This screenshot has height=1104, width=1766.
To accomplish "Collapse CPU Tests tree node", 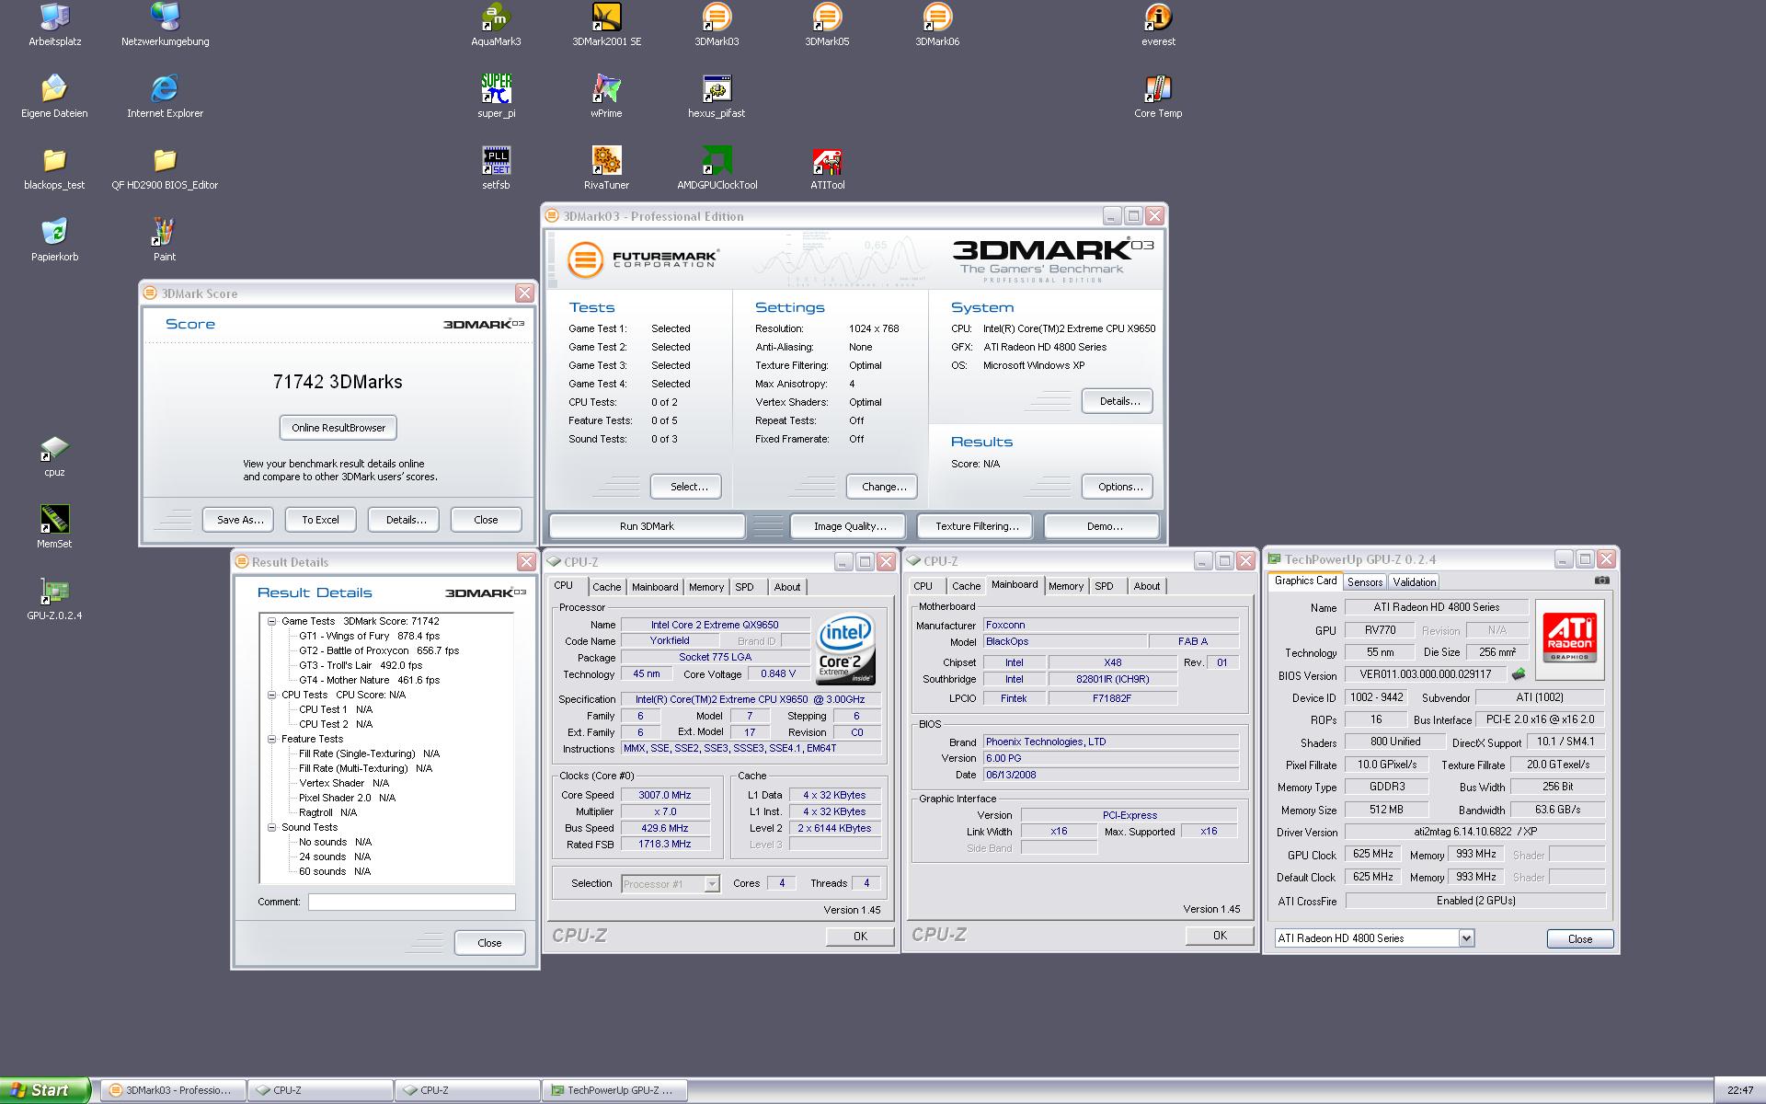I will click(x=272, y=695).
